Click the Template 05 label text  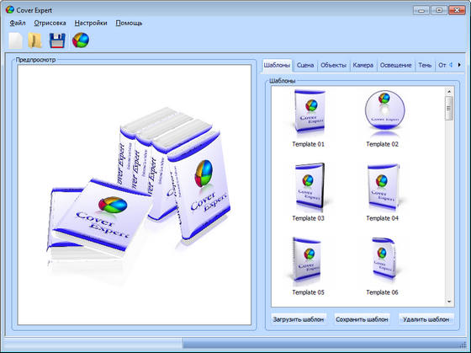[x=308, y=292]
